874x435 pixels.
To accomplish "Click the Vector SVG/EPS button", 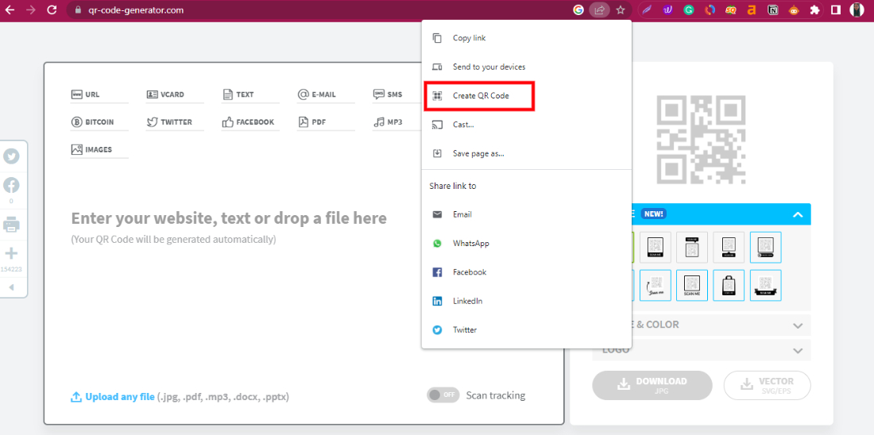I will (767, 386).
